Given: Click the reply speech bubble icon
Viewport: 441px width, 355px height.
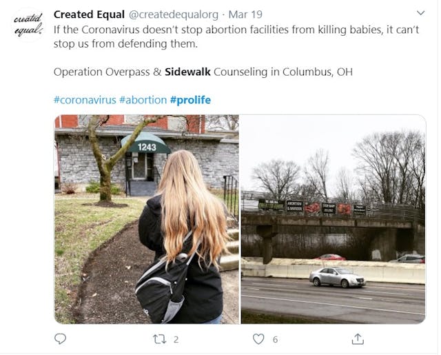Looking at the screenshot, I should (x=61, y=338).
